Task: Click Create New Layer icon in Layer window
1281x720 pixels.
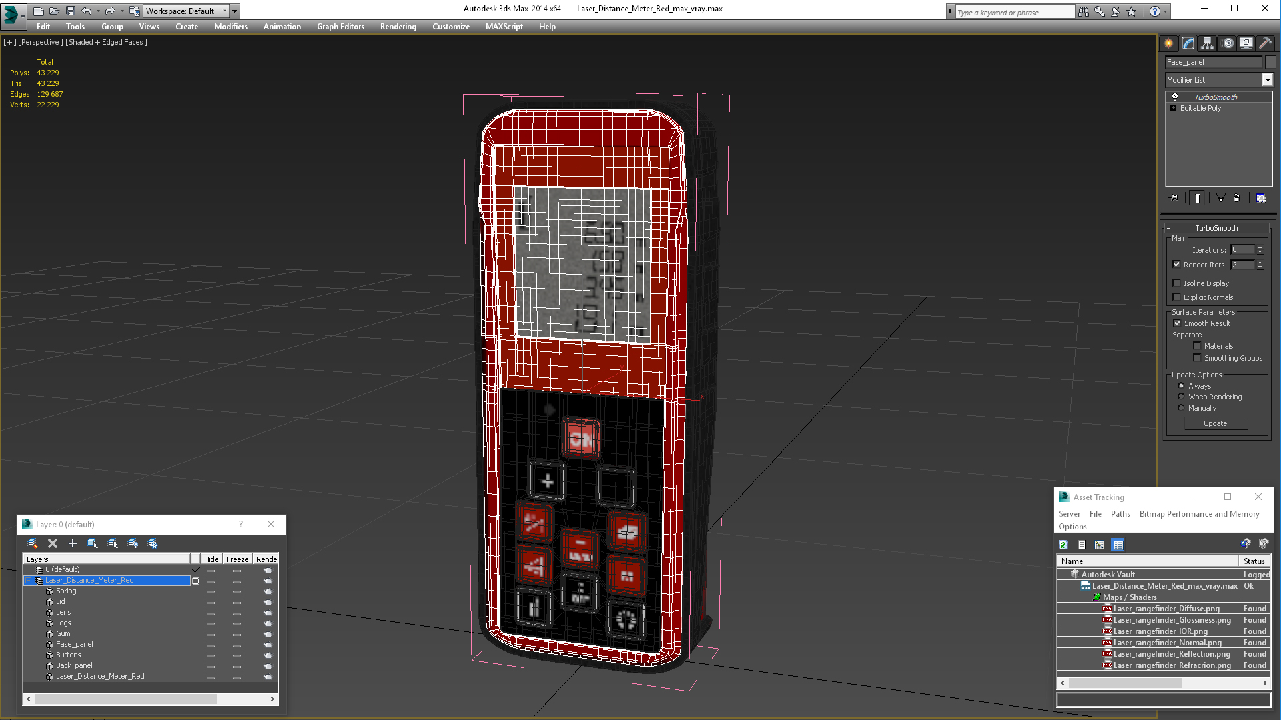Action: [32, 543]
